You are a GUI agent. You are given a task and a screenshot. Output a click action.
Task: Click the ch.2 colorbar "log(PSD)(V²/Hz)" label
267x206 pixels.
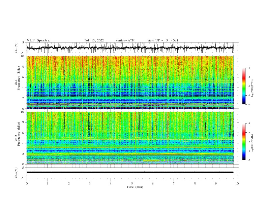(x=253, y=143)
